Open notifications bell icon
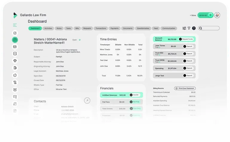Viewport: 230px width, 142px height. [217, 15]
